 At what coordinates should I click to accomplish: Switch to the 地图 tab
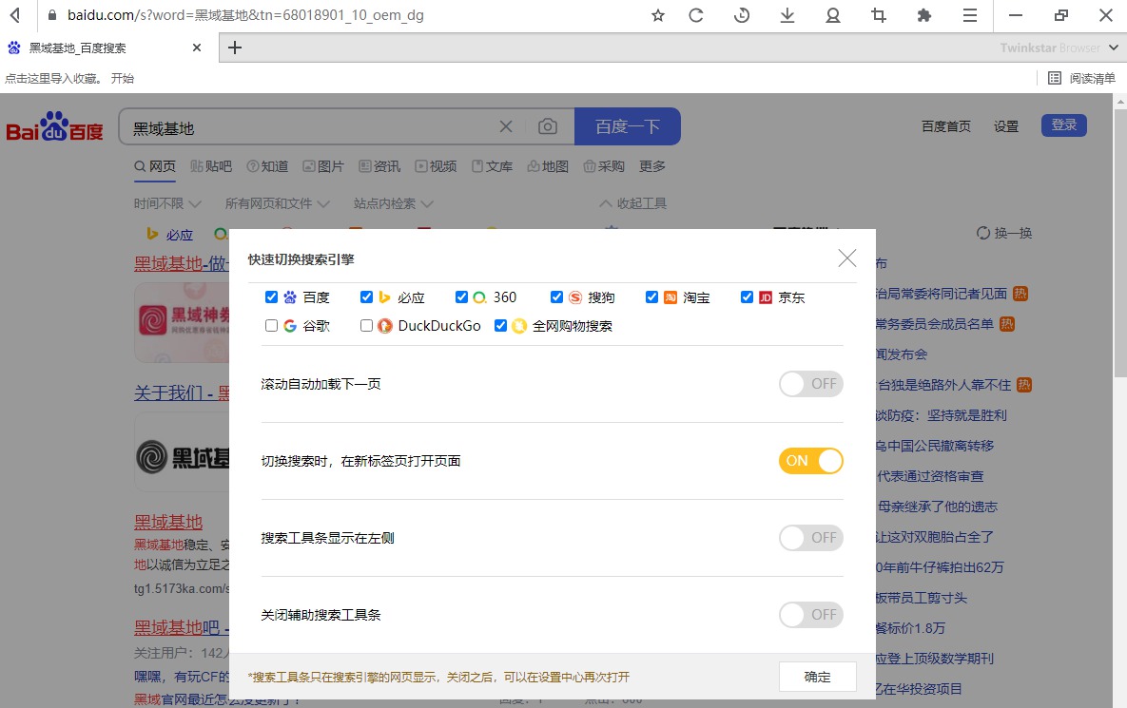point(548,166)
